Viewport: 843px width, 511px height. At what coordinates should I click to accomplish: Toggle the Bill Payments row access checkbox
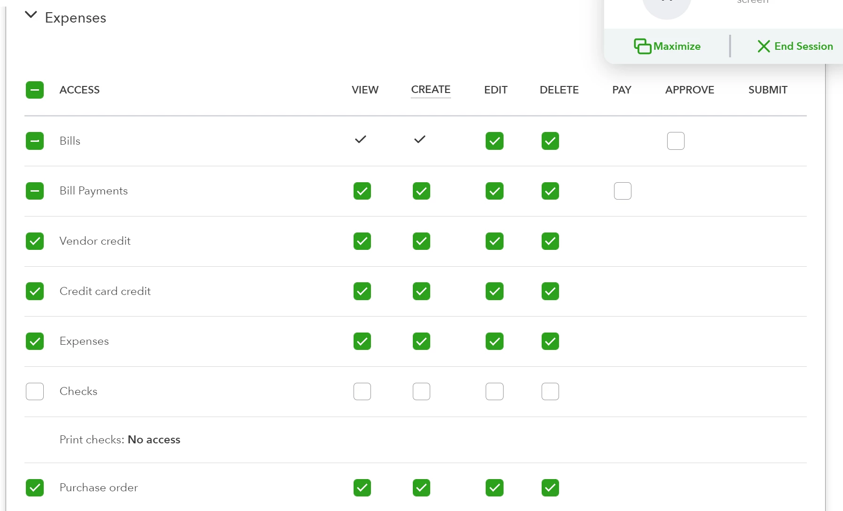tap(35, 191)
